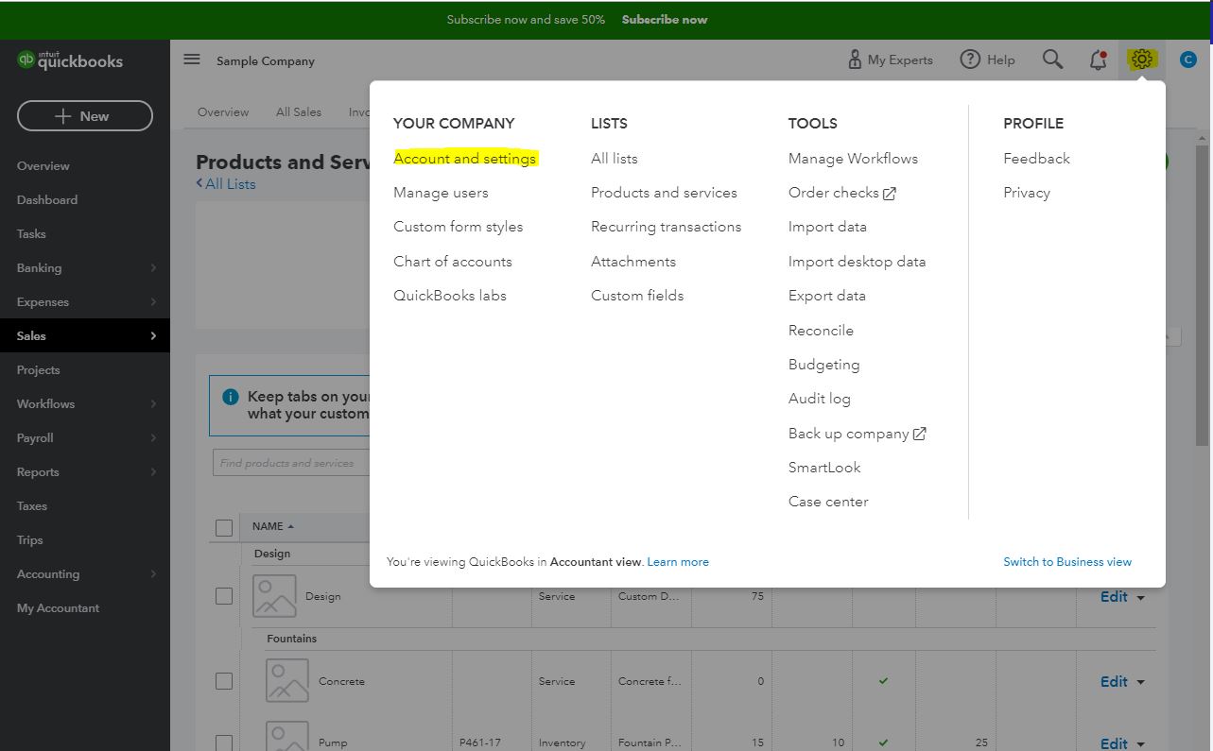Click the Design item image placeholder

[x=274, y=597]
